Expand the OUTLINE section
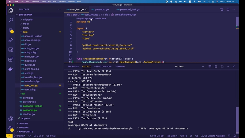 pyautogui.click(x=23, y=124)
